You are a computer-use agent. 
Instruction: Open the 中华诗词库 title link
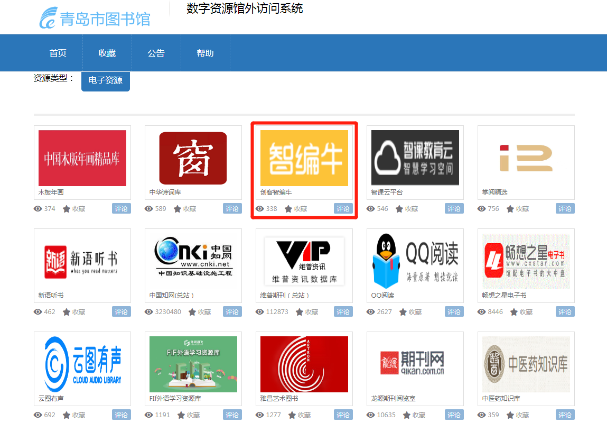[165, 192]
